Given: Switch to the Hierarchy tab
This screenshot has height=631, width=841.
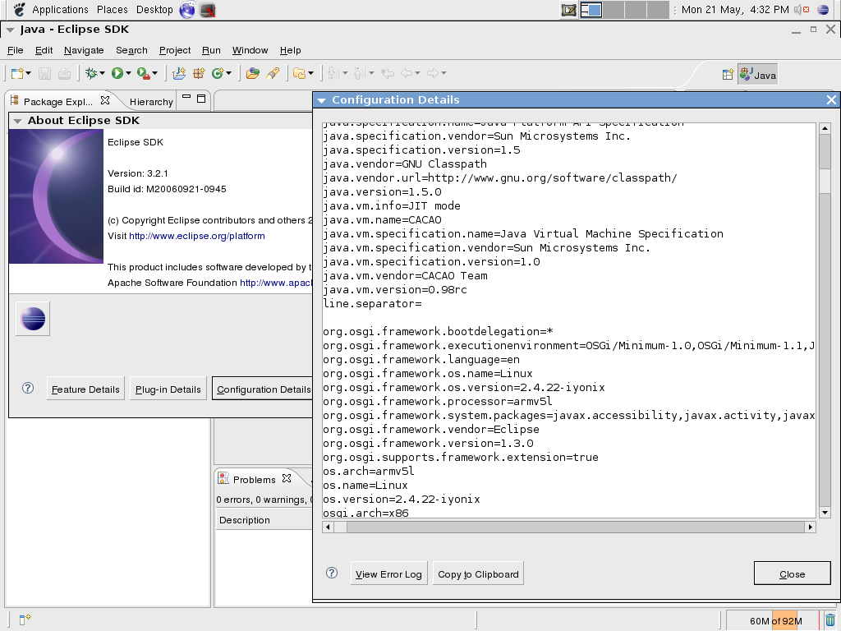Looking at the screenshot, I should (x=151, y=102).
